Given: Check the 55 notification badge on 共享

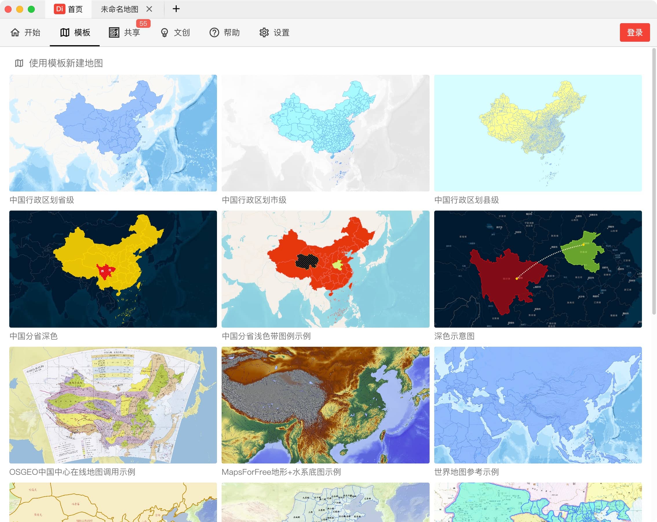Looking at the screenshot, I should [x=143, y=23].
